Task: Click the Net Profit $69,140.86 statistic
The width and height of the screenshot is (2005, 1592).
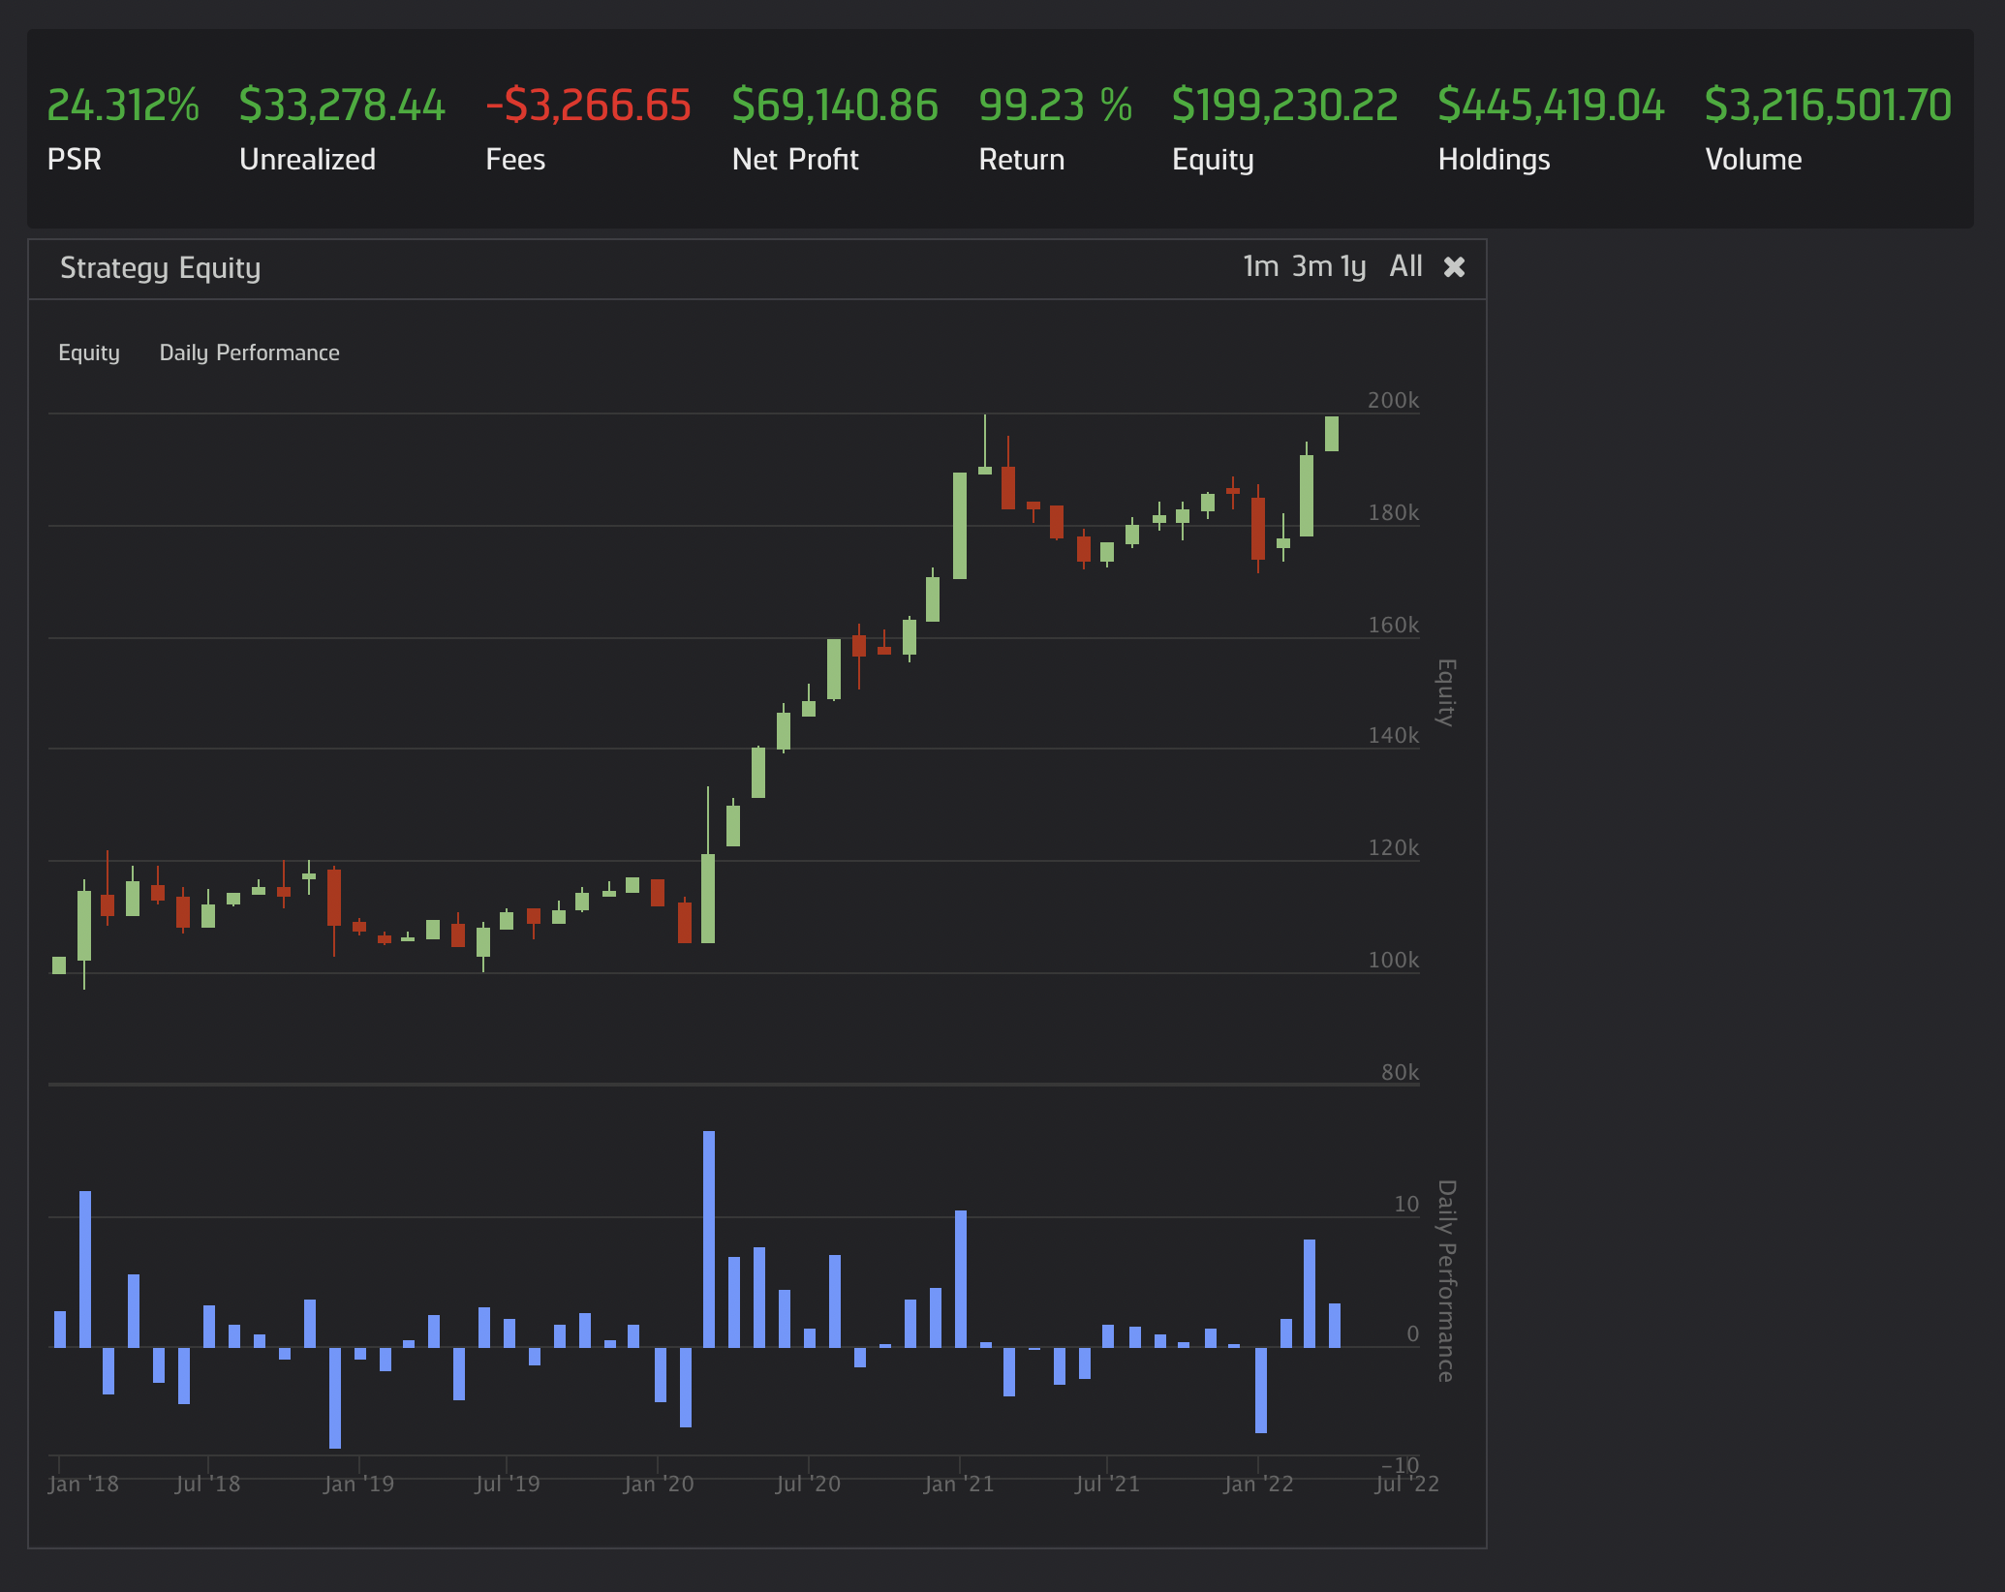Action: 835,105
